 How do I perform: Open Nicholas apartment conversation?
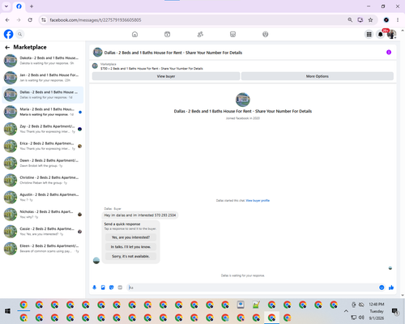click(x=43, y=215)
